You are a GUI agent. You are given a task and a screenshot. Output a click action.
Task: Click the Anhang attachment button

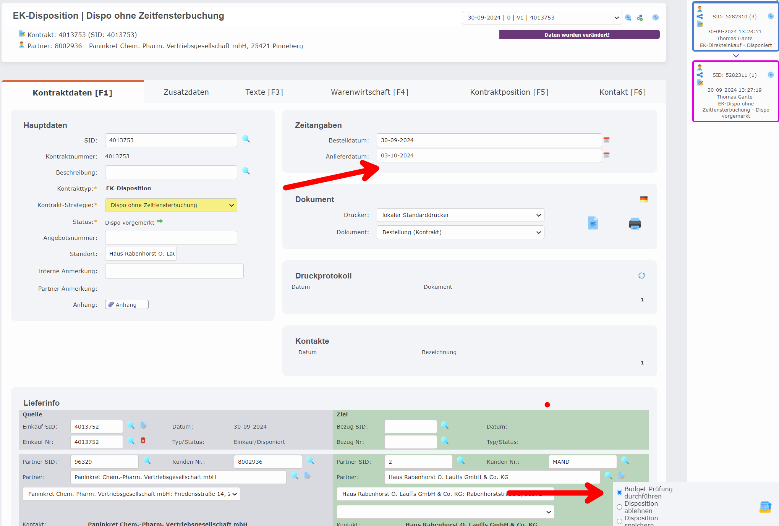[x=126, y=304]
